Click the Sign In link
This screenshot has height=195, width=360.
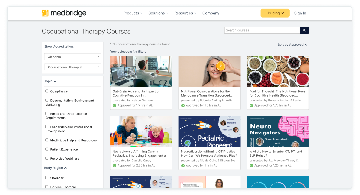tap(300, 13)
